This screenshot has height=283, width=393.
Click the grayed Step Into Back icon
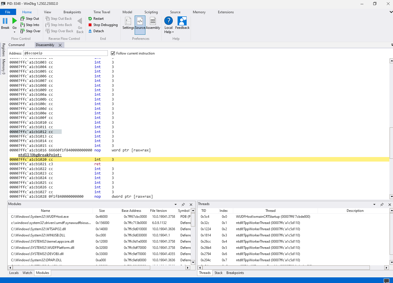click(47, 25)
